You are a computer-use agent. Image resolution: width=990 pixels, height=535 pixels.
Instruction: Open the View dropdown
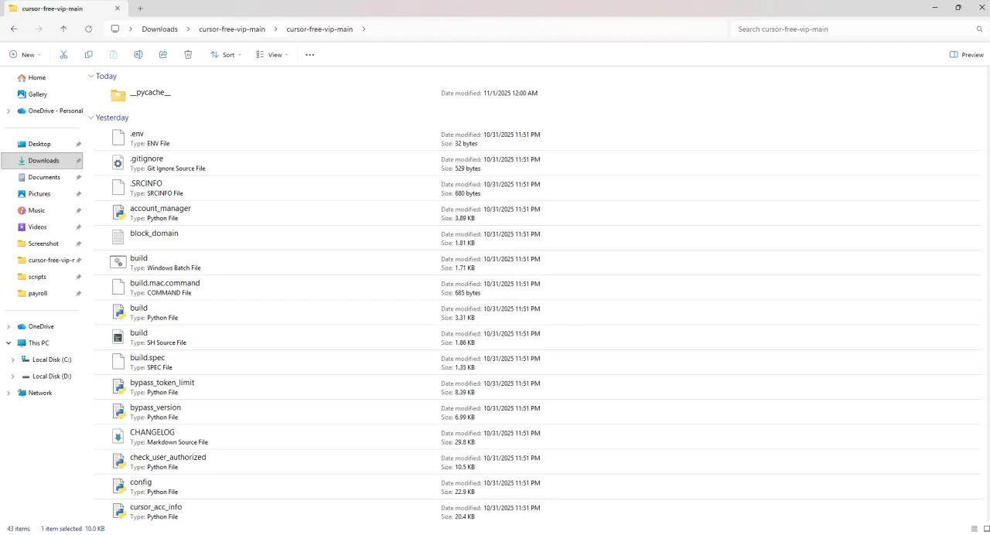(272, 55)
